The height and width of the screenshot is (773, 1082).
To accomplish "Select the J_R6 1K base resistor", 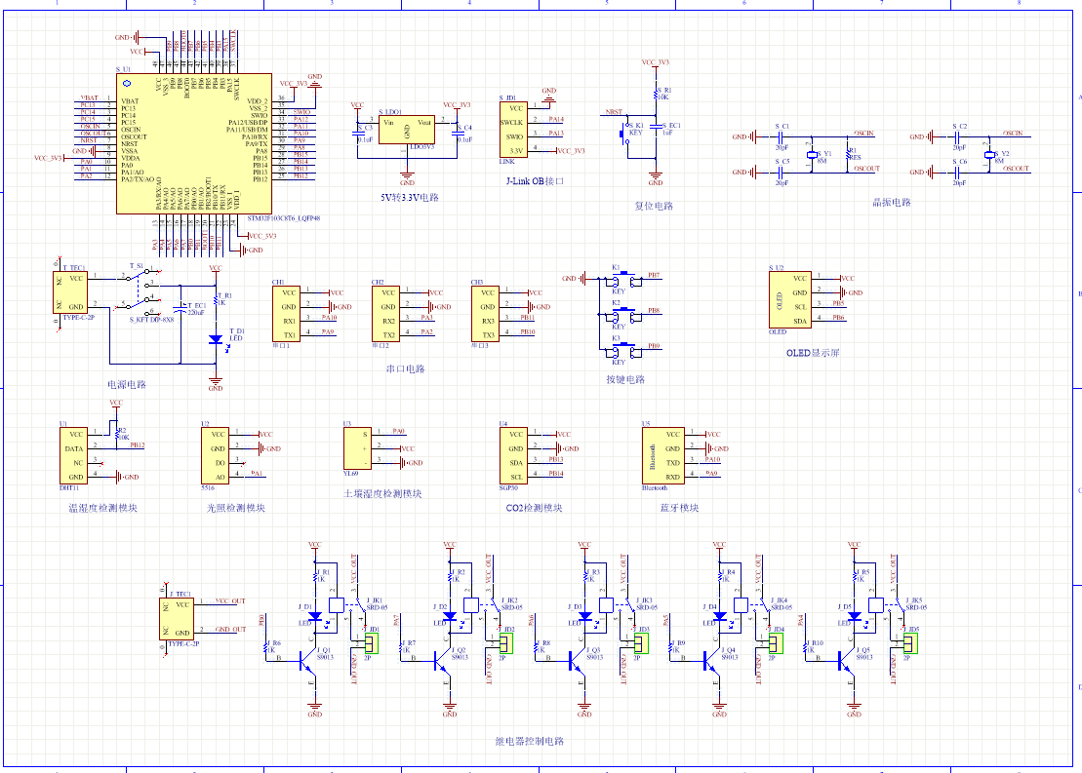I will (266, 648).
